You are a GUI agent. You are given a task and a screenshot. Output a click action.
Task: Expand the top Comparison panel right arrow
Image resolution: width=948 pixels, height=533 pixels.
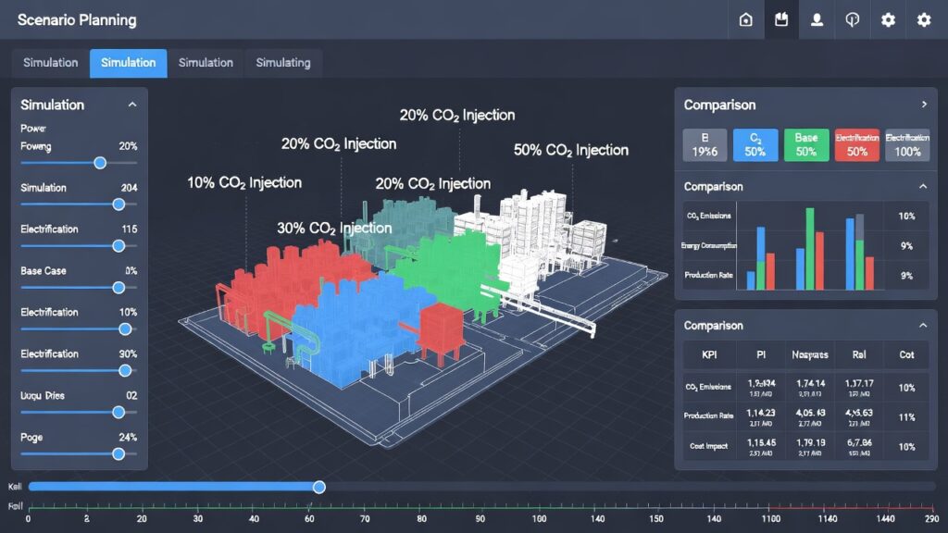point(923,105)
